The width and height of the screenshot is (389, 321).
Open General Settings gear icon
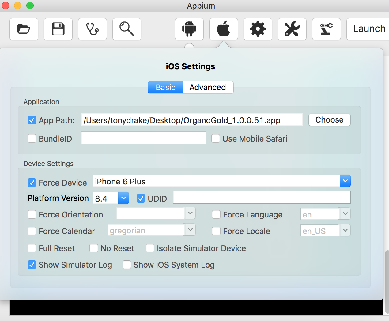[x=258, y=29]
